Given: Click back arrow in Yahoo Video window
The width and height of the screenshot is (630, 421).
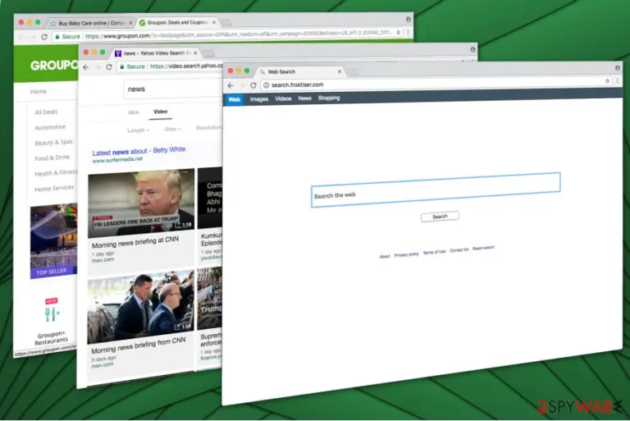Looking at the screenshot, I should point(85,67).
